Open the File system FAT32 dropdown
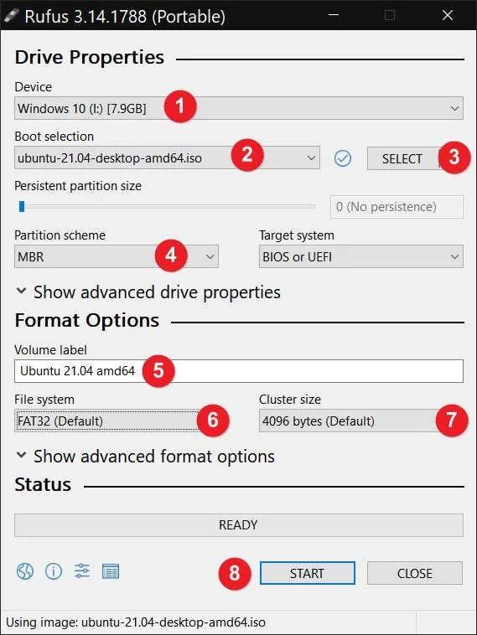 pyautogui.click(x=117, y=421)
